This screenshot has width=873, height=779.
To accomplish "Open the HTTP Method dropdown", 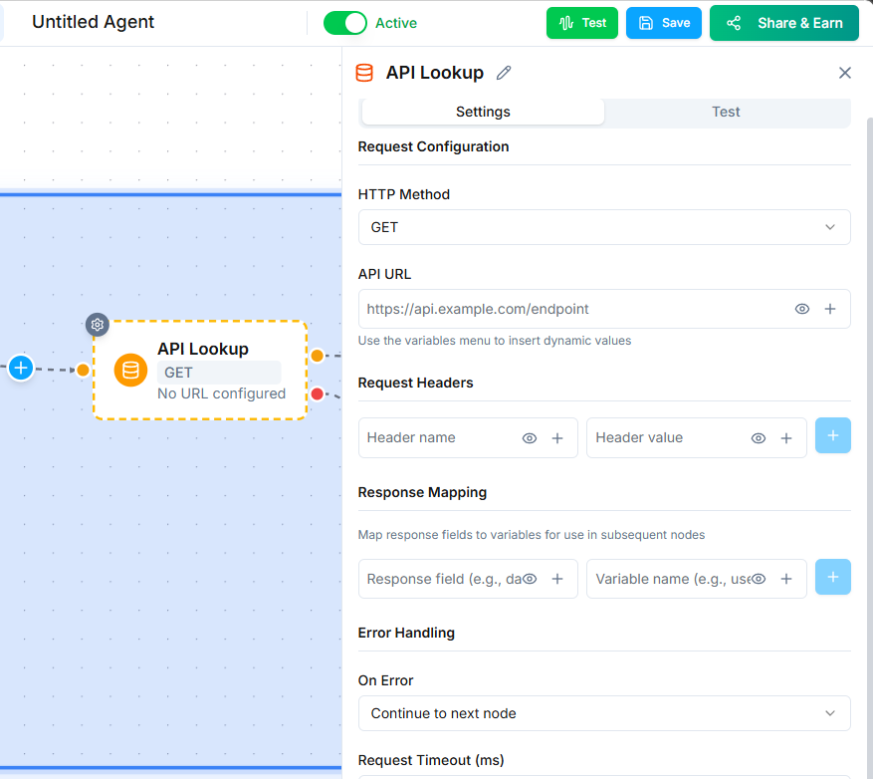I will [603, 227].
